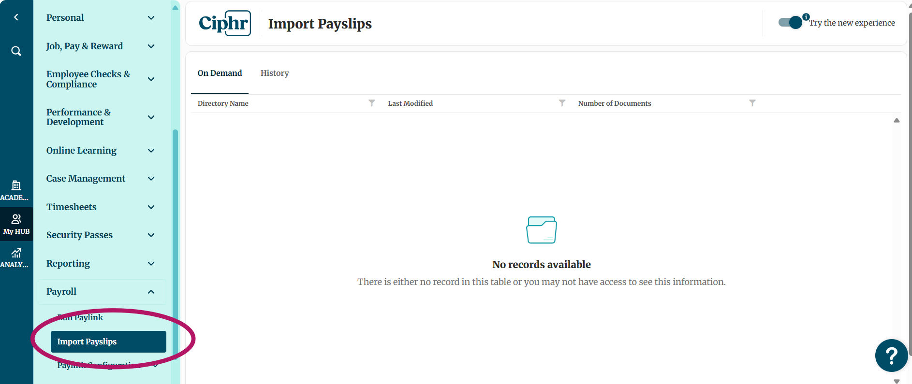Screen dimensions: 912x384
Task: Open the help question mark button
Action: pos(891,356)
